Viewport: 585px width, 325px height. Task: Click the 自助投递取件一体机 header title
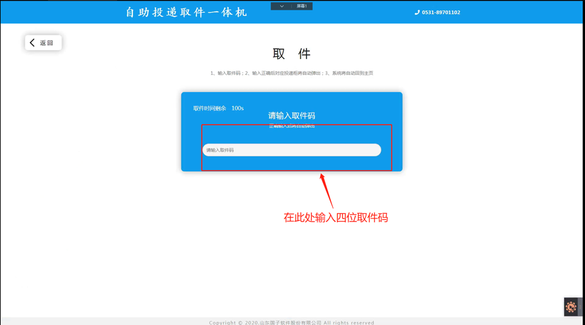186,12
